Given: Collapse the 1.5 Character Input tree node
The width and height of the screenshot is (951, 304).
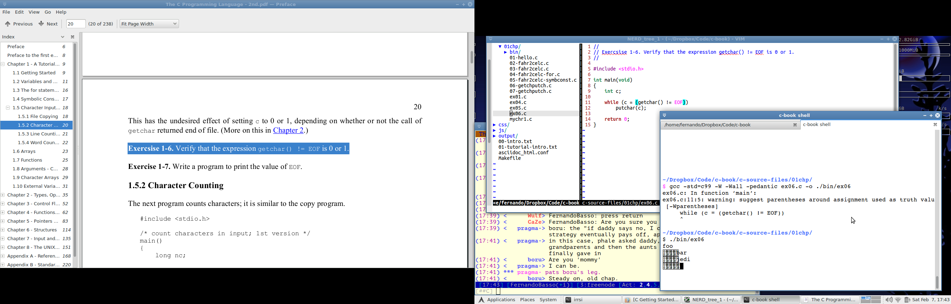Looking at the screenshot, I should [x=8, y=108].
